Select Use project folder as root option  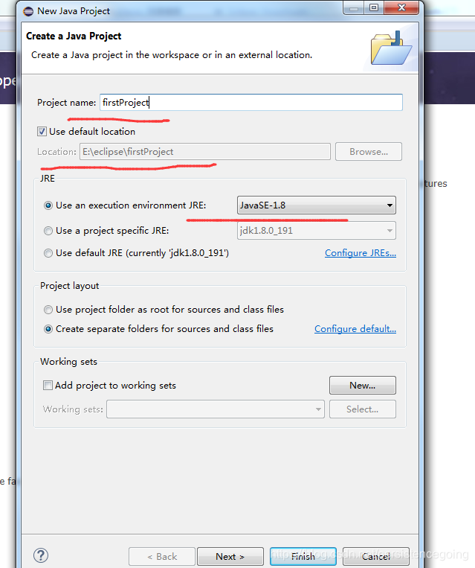48,310
